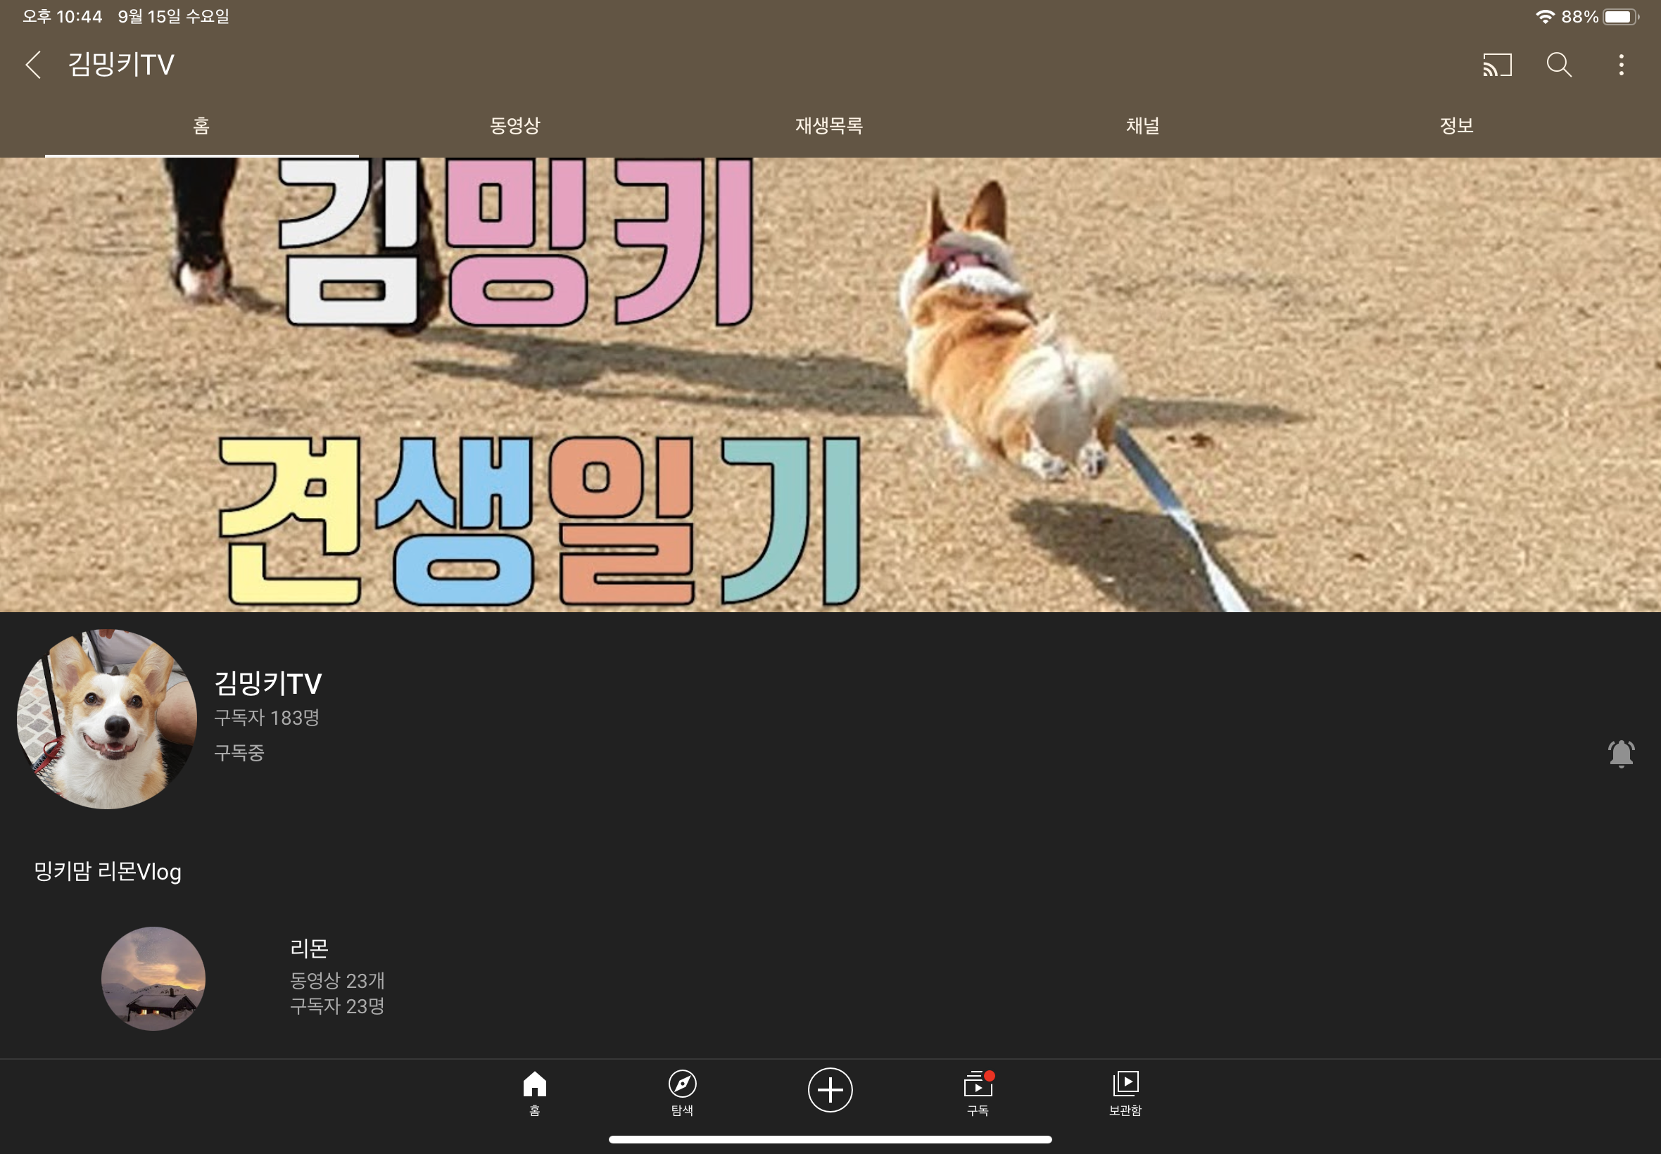
Task: Tap the 구독중 subscribed button
Action: pos(239,754)
